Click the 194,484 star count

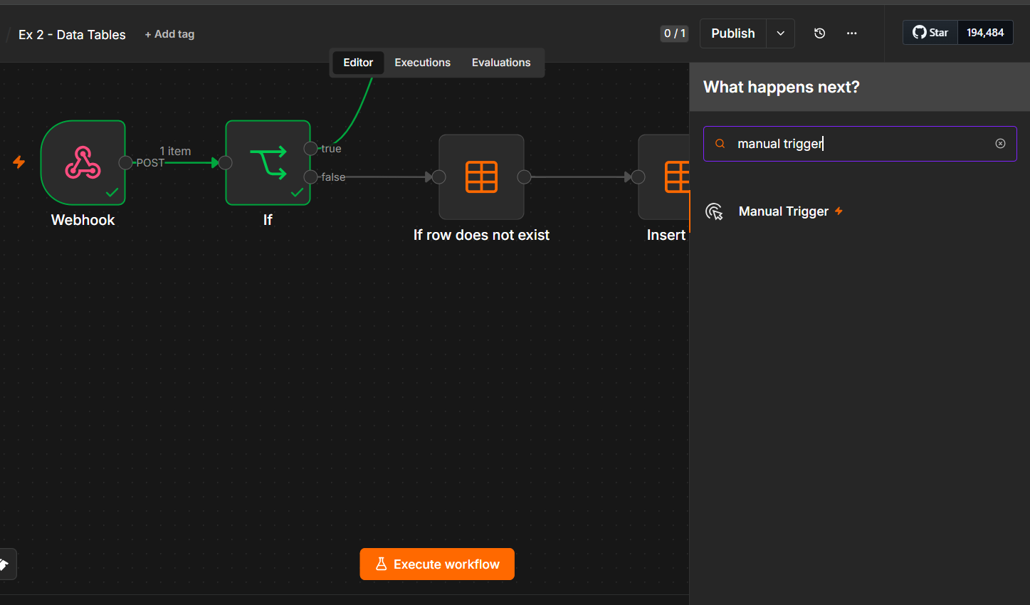(x=985, y=33)
